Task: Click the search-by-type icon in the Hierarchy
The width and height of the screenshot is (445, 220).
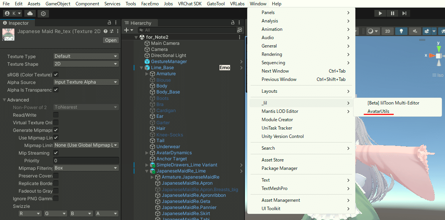Action: point(240,30)
